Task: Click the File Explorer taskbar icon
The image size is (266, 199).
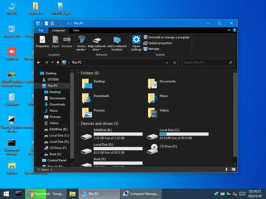Action: 72,194
